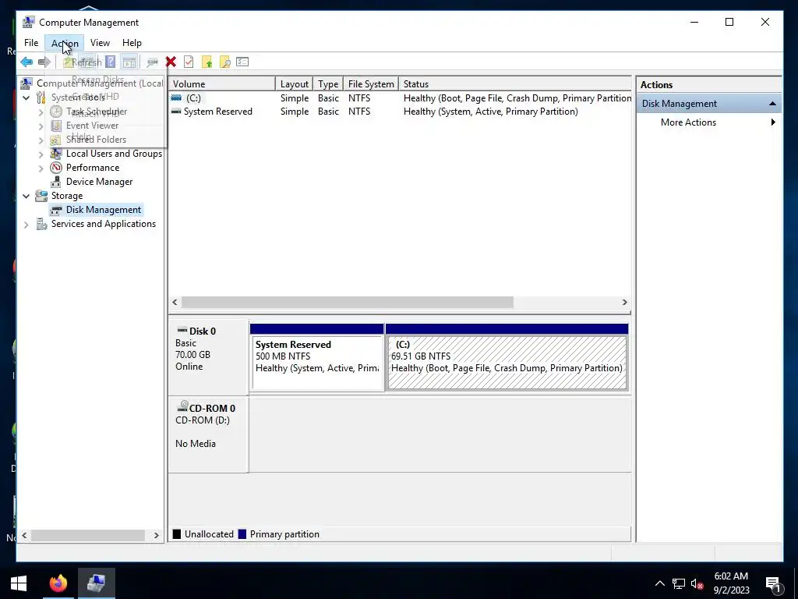Select System Reserved row in volume list
798x599 pixels.
pyautogui.click(x=400, y=112)
